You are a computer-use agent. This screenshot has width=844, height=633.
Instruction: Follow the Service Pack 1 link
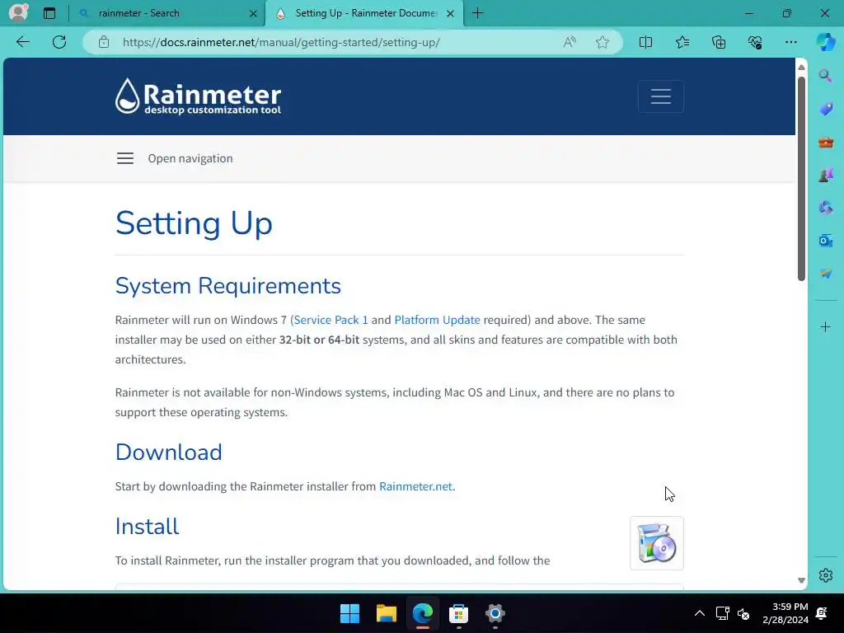331,320
